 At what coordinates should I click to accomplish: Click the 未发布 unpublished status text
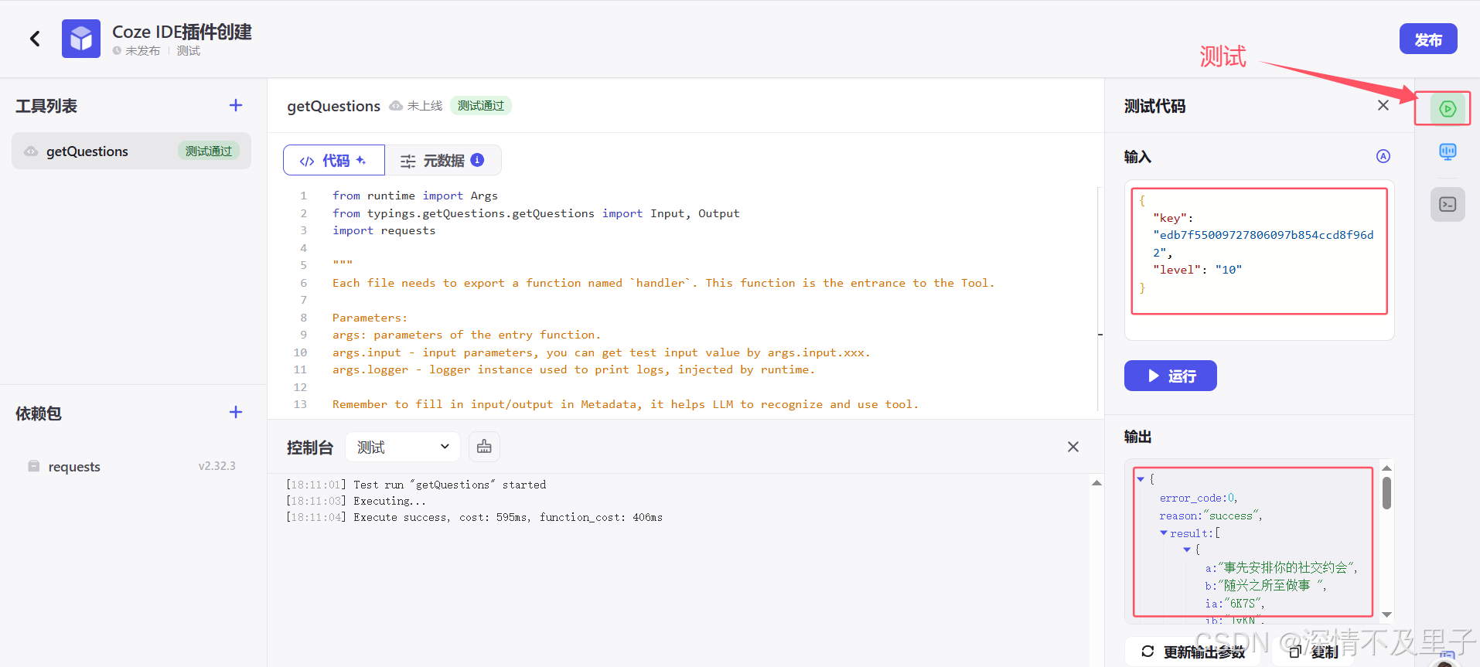(142, 50)
